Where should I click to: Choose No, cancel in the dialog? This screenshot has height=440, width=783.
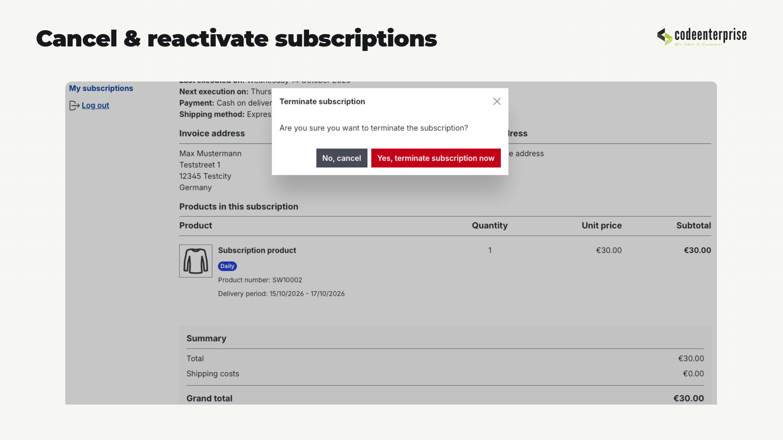point(342,158)
